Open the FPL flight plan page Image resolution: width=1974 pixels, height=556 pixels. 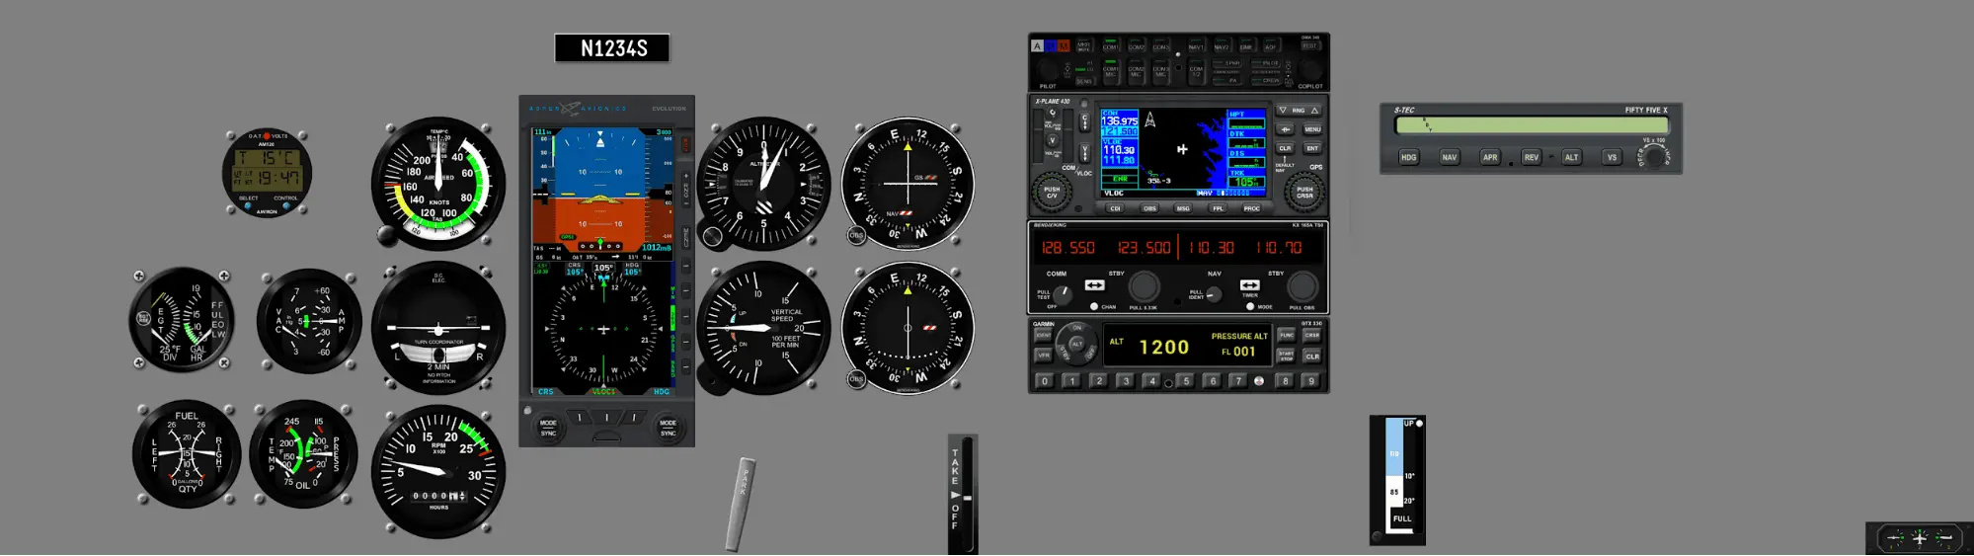[1218, 208]
